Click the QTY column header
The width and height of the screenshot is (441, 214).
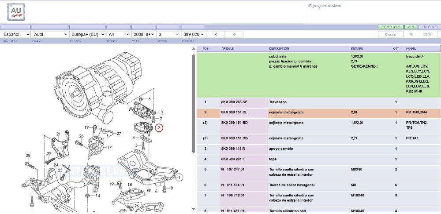(396, 48)
